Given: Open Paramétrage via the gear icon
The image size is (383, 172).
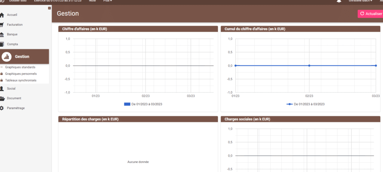Looking at the screenshot, I should (2, 108).
